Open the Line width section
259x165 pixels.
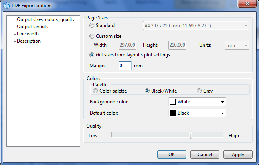28,34
